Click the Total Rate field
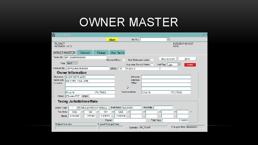 (175, 120)
